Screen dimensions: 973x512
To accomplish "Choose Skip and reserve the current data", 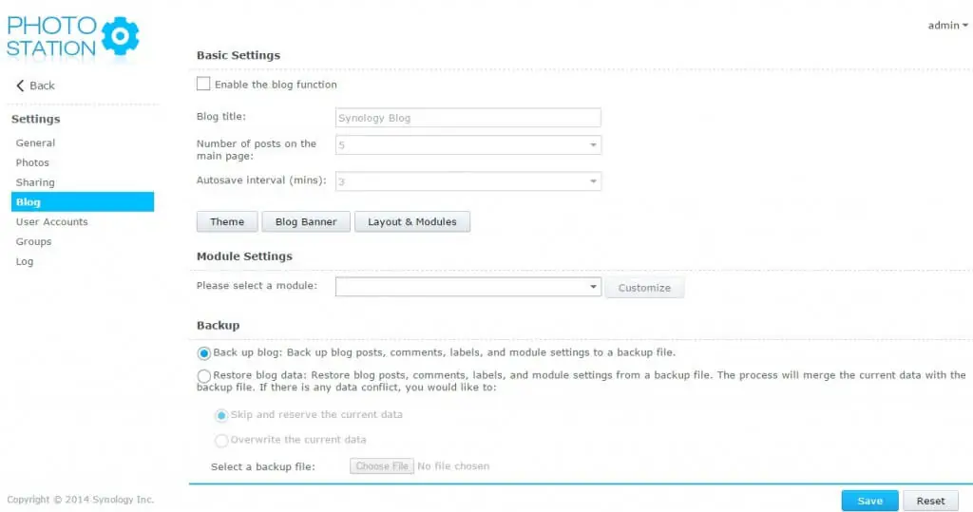I will coord(221,415).
